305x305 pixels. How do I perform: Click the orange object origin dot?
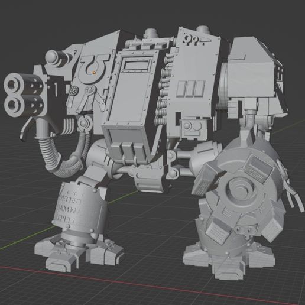[94, 73]
